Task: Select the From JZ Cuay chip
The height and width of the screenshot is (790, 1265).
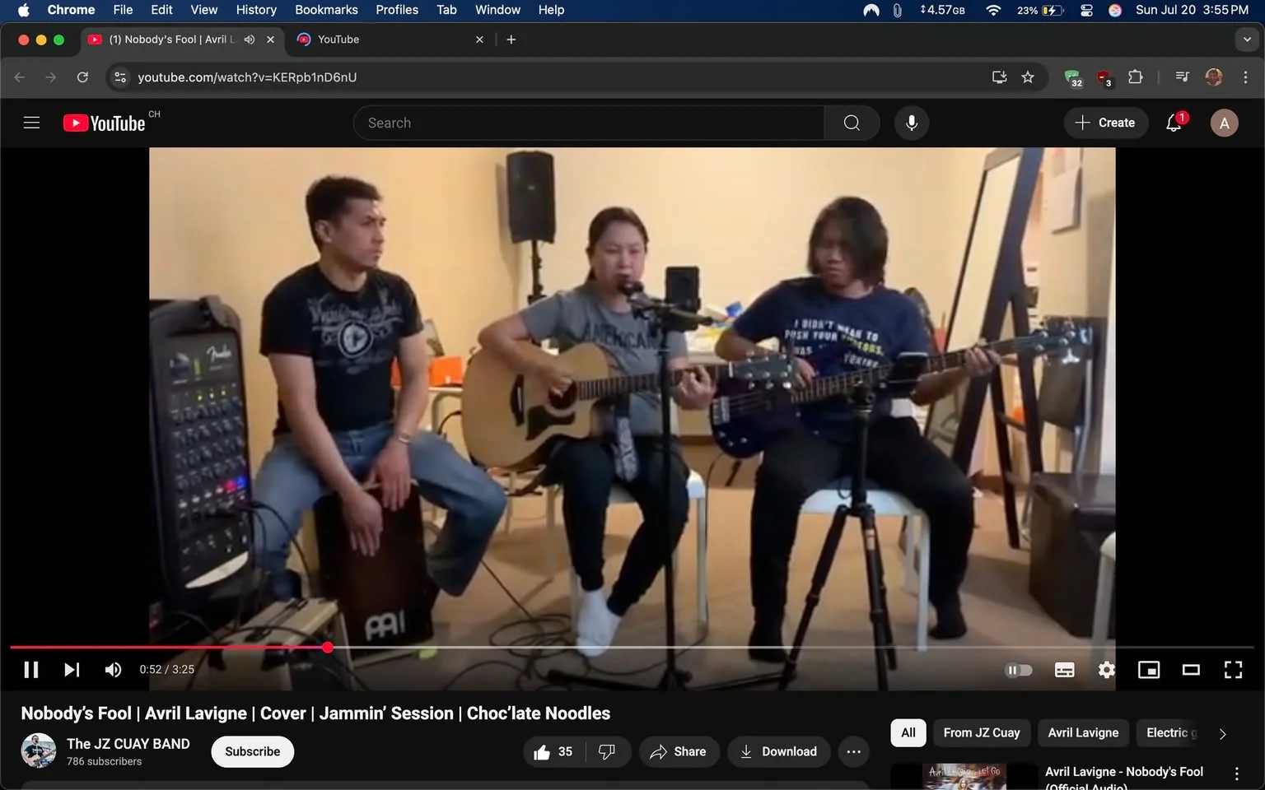Action: (982, 732)
